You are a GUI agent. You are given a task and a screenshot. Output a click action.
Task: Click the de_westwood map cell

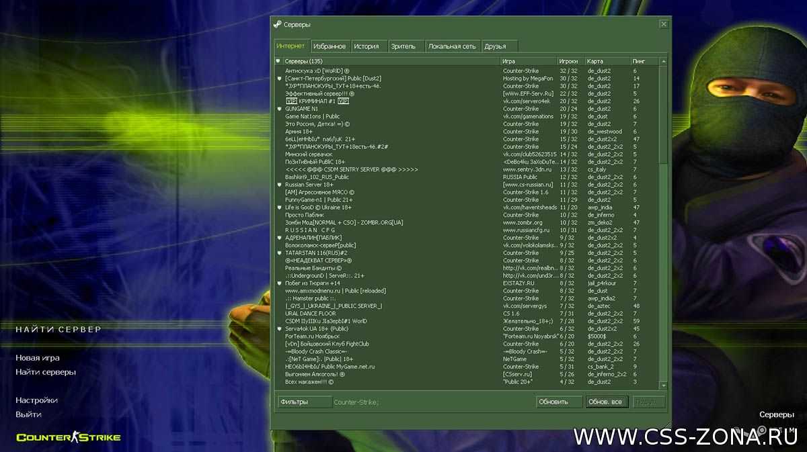pyautogui.click(x=605, y=132)
